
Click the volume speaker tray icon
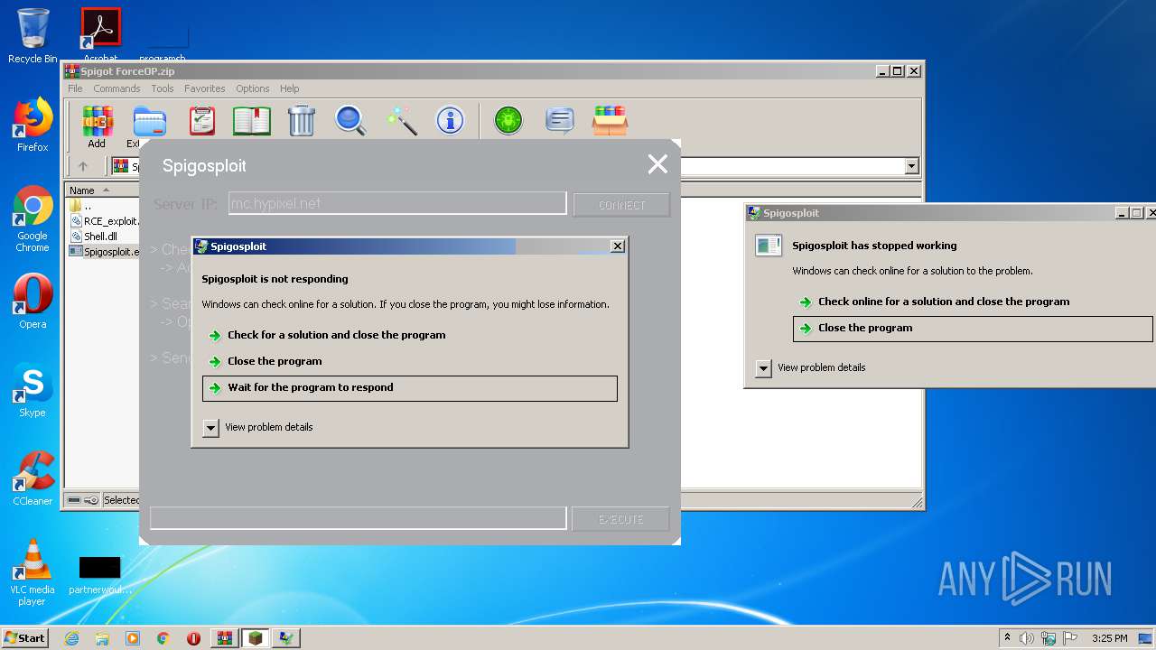(x=1027, y=638)
